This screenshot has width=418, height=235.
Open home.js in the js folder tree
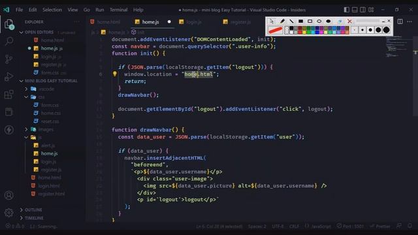click(49, 153)
